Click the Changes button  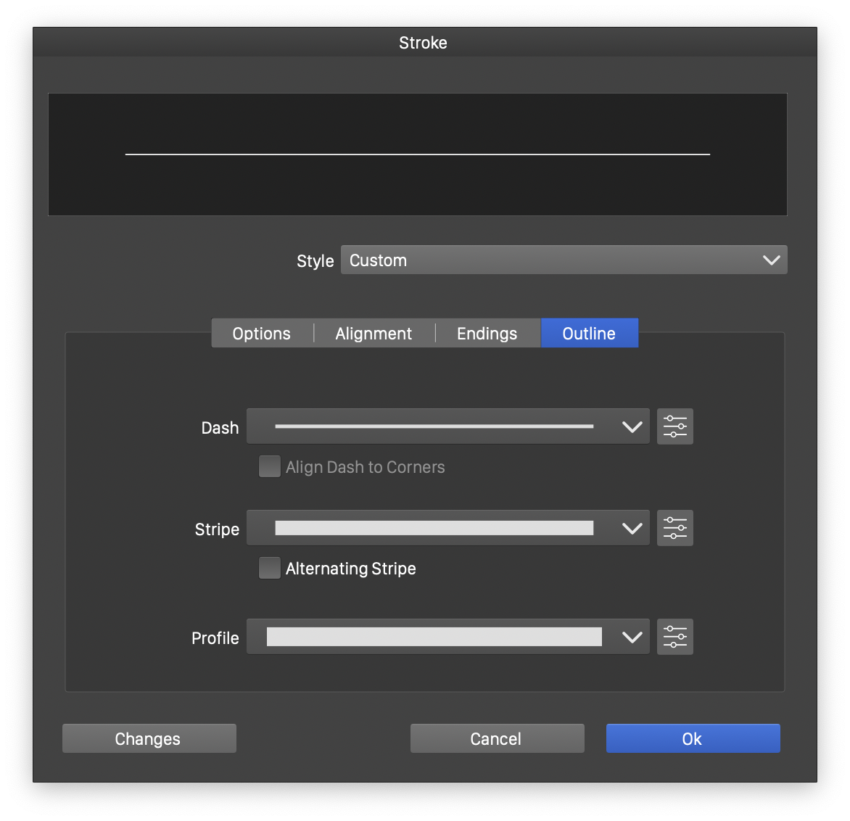(149, 738)
